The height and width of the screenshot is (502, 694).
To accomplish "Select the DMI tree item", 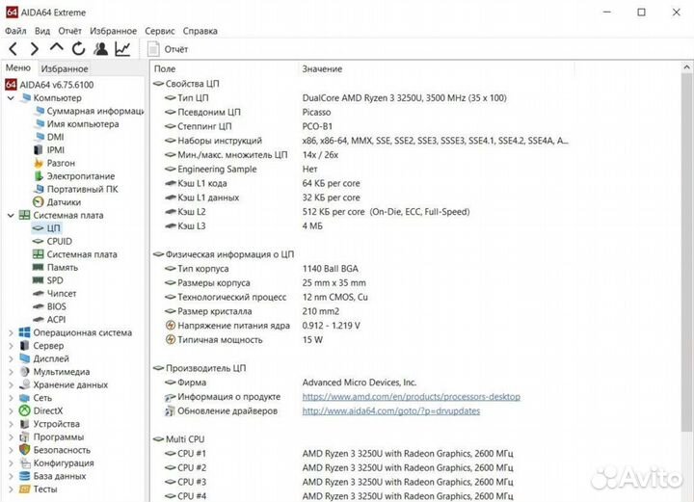I will pos(49,137).
